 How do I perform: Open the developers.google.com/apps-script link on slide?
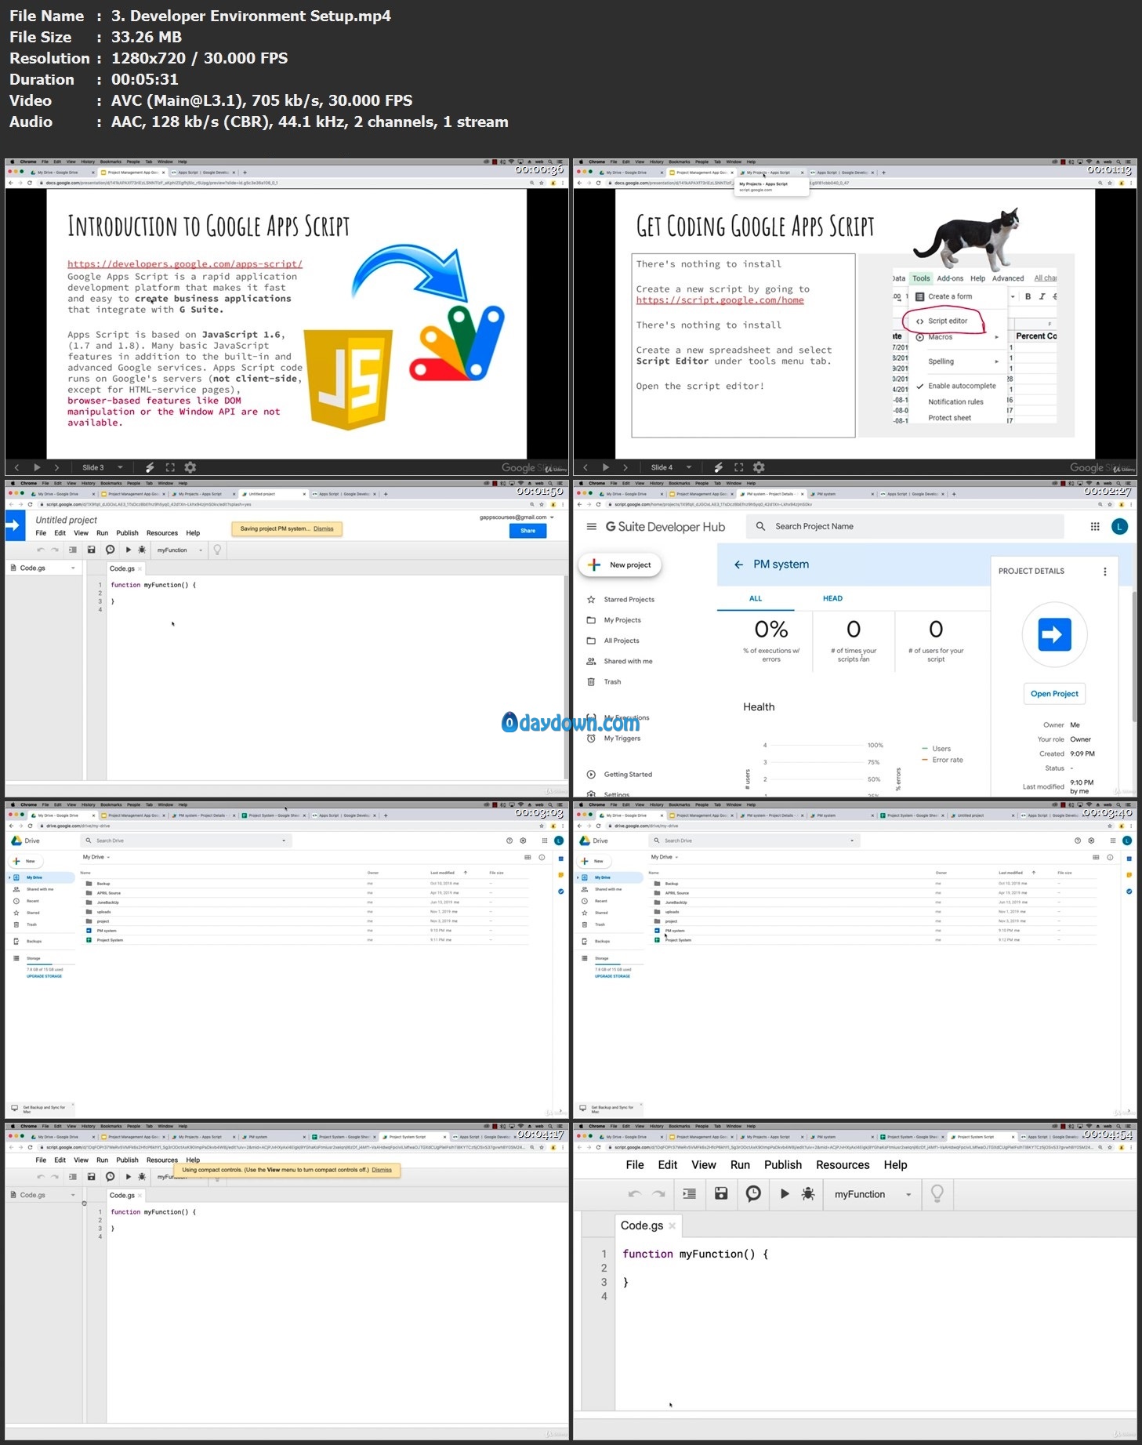click(184, 264)
